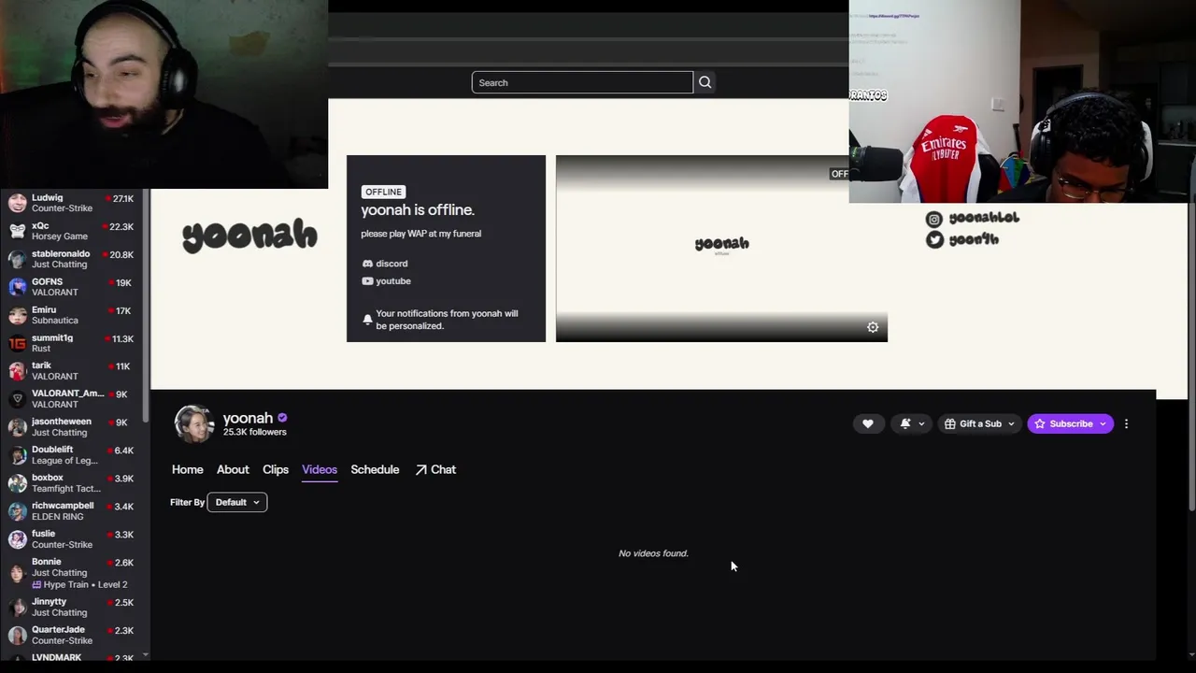Click the yoon4h Twitter handle text

pyautogui.click(x=974, y=239)
